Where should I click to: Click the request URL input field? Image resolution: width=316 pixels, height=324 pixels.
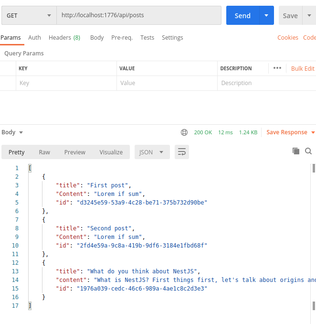[x=139, y=15]
